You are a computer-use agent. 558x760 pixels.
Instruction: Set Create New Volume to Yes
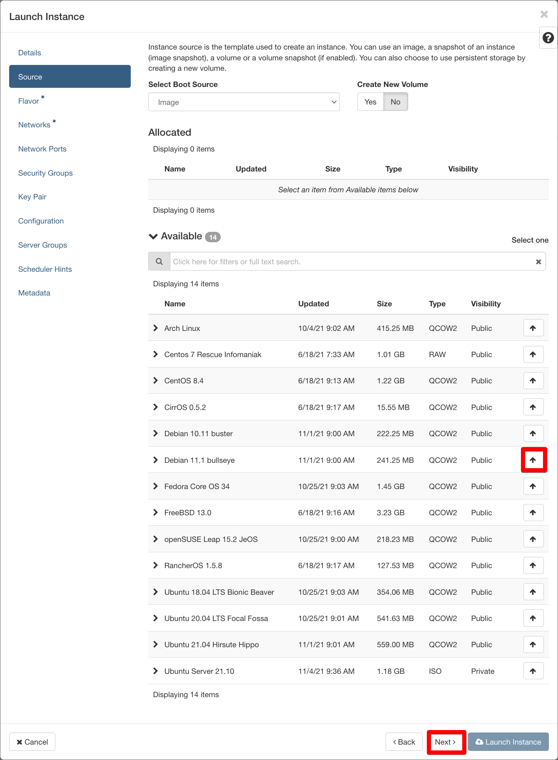370,102
